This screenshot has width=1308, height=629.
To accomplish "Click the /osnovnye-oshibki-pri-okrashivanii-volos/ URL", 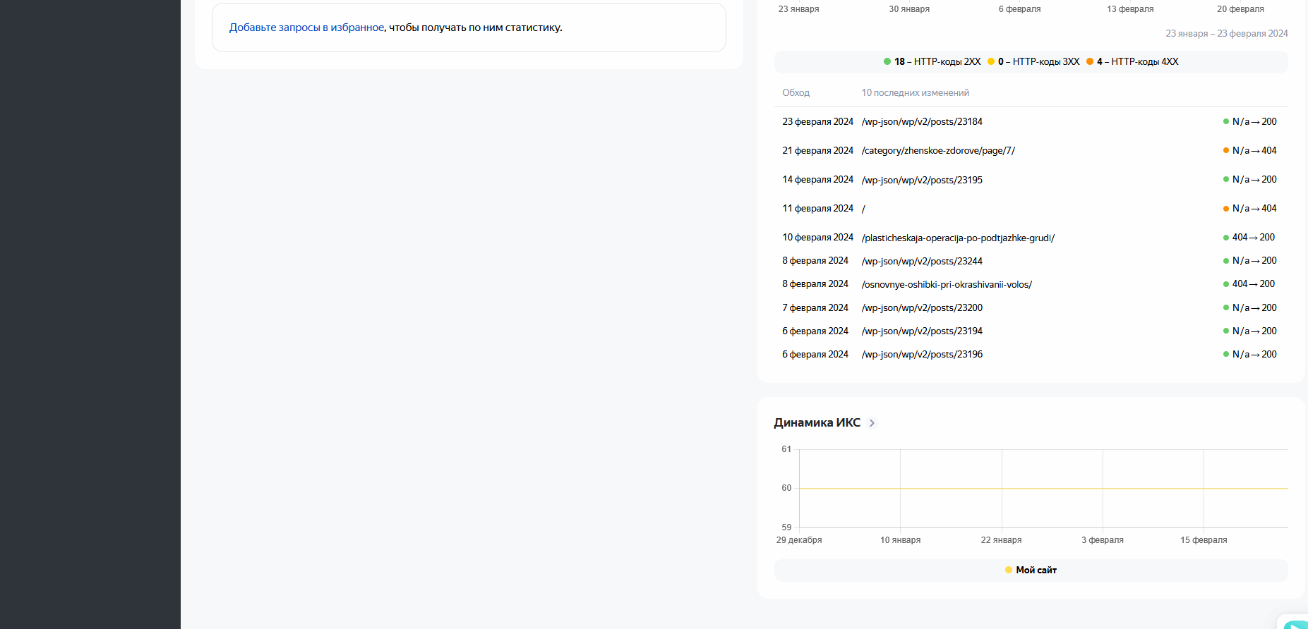I will [x=947, y=284].
